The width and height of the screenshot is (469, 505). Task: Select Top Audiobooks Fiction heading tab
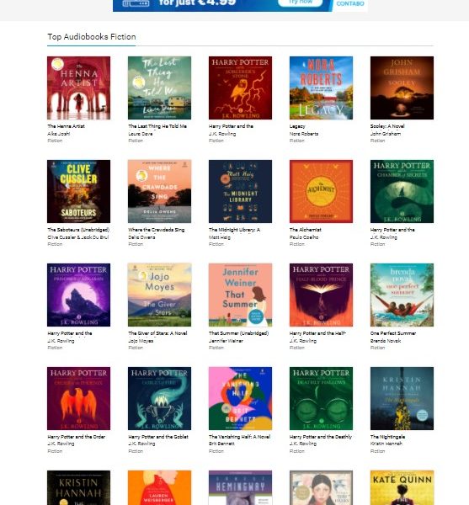click(x=92, y=37)
